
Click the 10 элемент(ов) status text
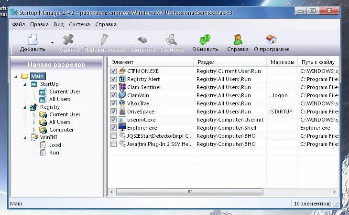click(x=312, y=204)
